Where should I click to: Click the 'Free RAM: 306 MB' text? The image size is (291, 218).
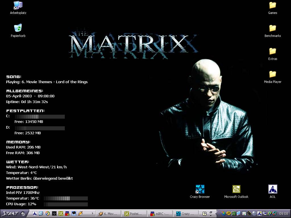[23, 153]
